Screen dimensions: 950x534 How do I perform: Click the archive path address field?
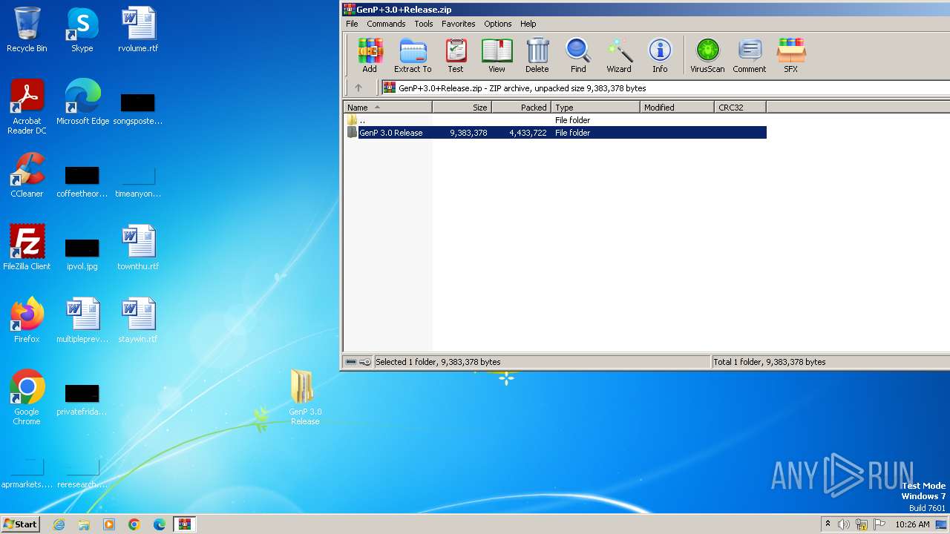[665, 88]
